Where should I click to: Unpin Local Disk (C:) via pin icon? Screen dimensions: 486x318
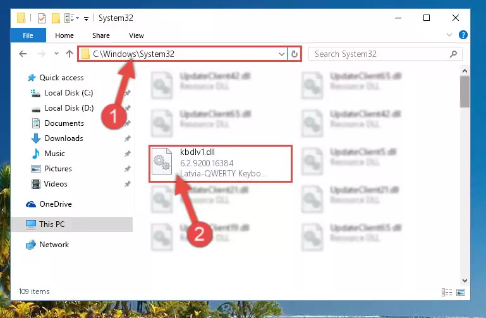pos(128,93)
